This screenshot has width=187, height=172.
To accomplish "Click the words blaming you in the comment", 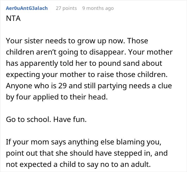I will (x=139, y=142).
